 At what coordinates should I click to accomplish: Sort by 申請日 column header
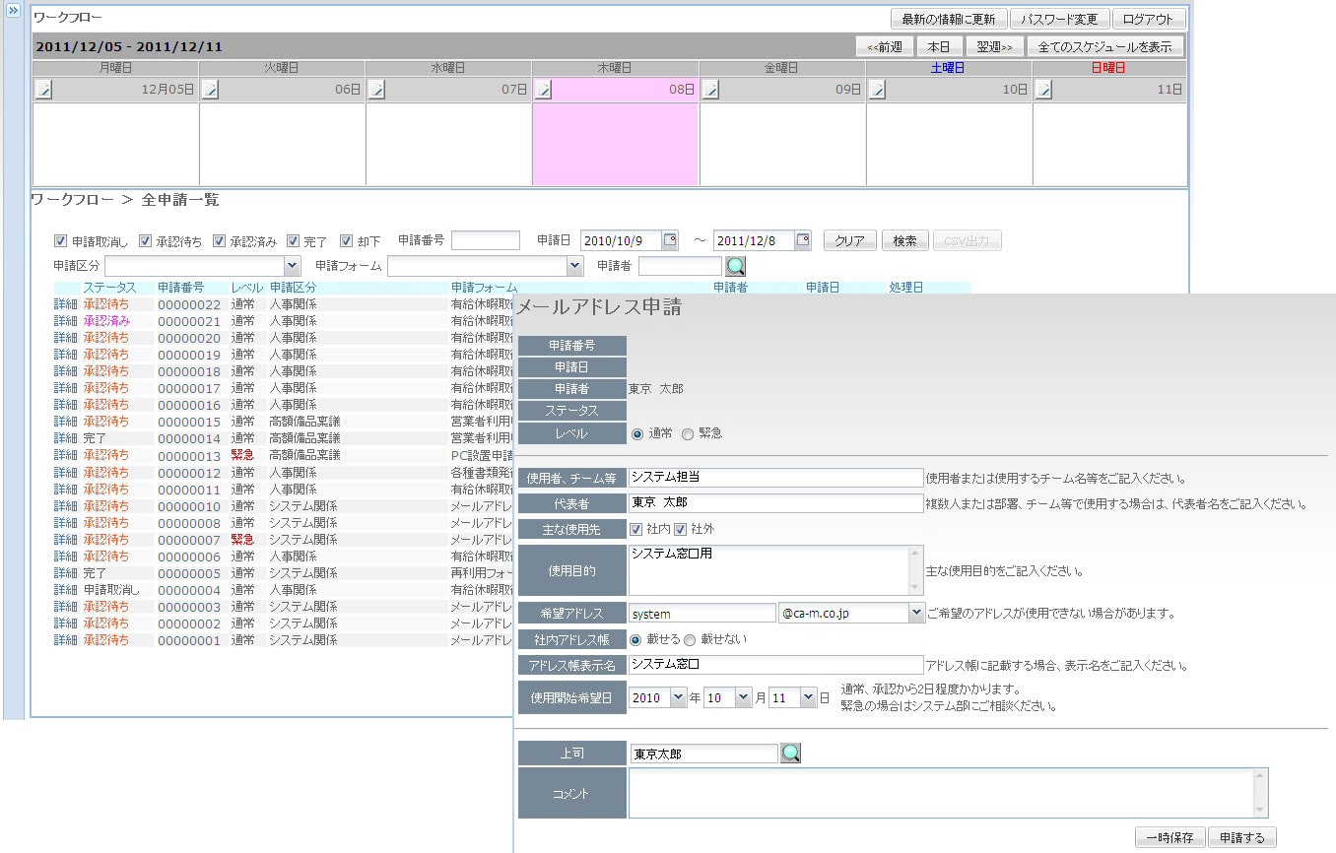coord(823,288)
